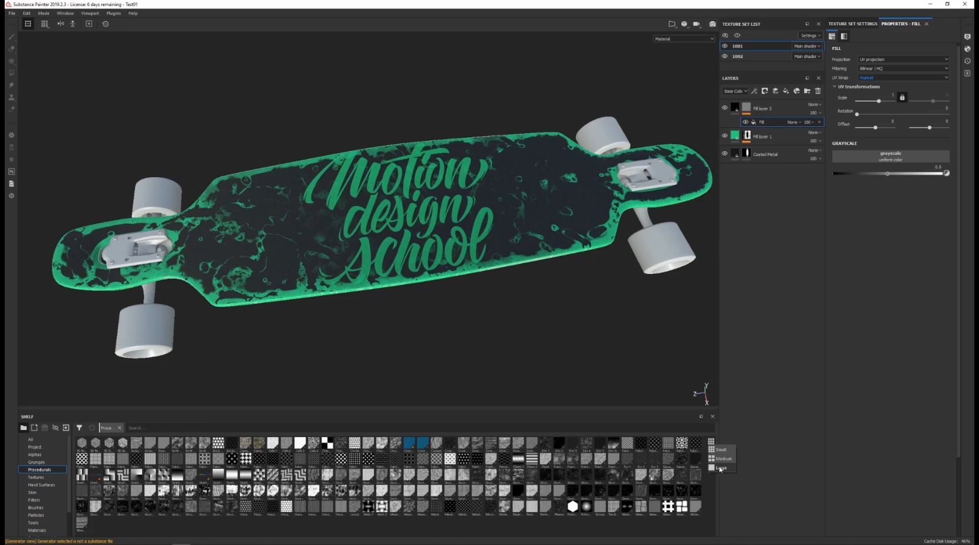Click the brush alignment grid icon in top toolbar
This screenshot has width=979, height=545.
[45, 24]
